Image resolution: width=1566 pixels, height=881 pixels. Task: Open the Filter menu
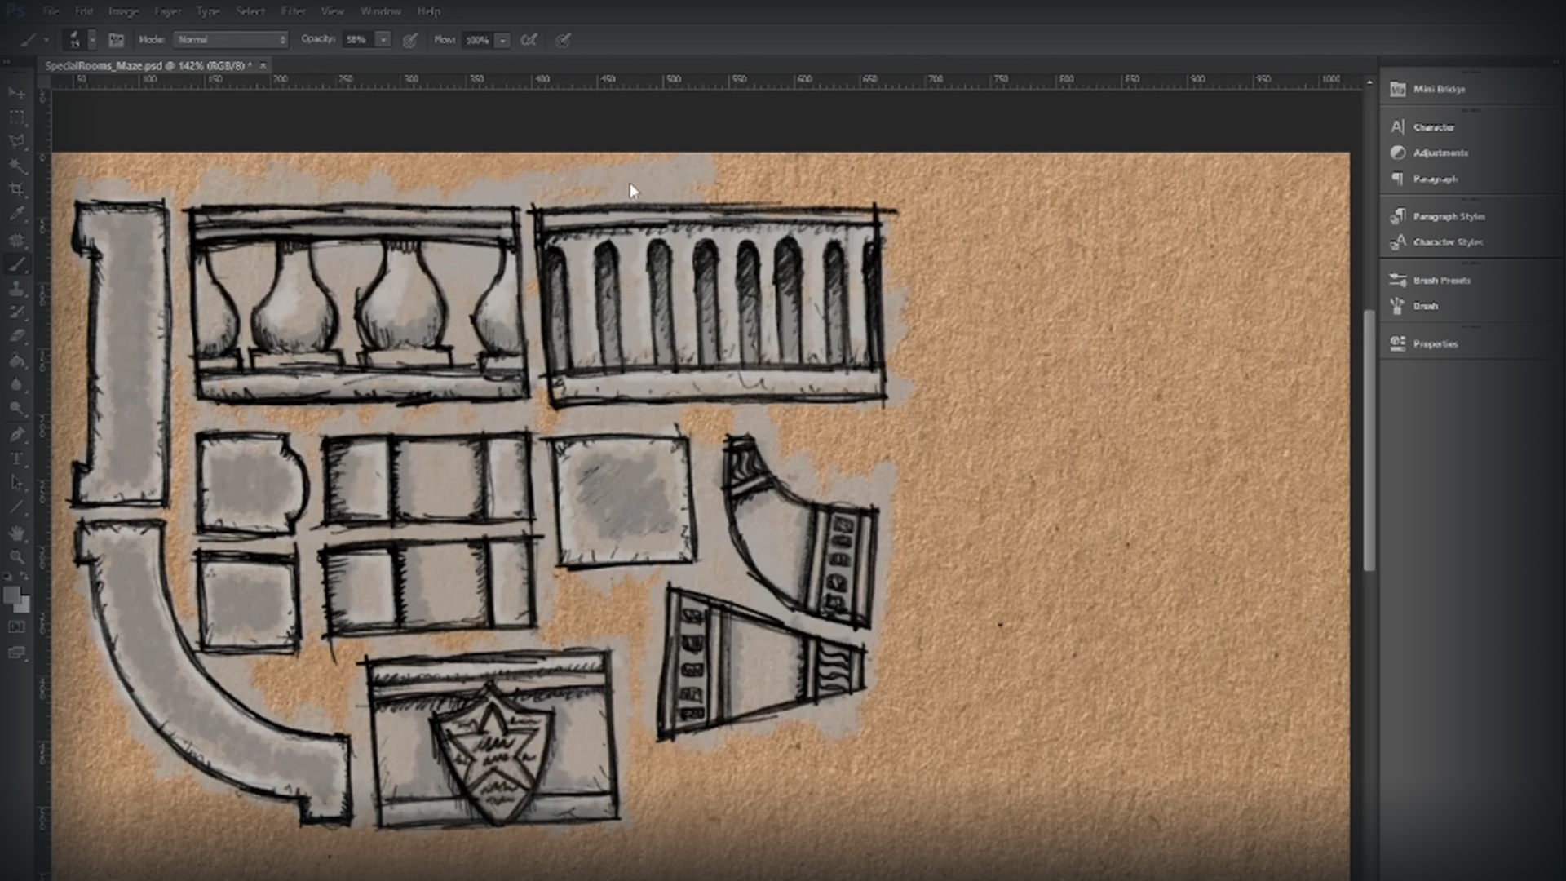coord(292,11)
